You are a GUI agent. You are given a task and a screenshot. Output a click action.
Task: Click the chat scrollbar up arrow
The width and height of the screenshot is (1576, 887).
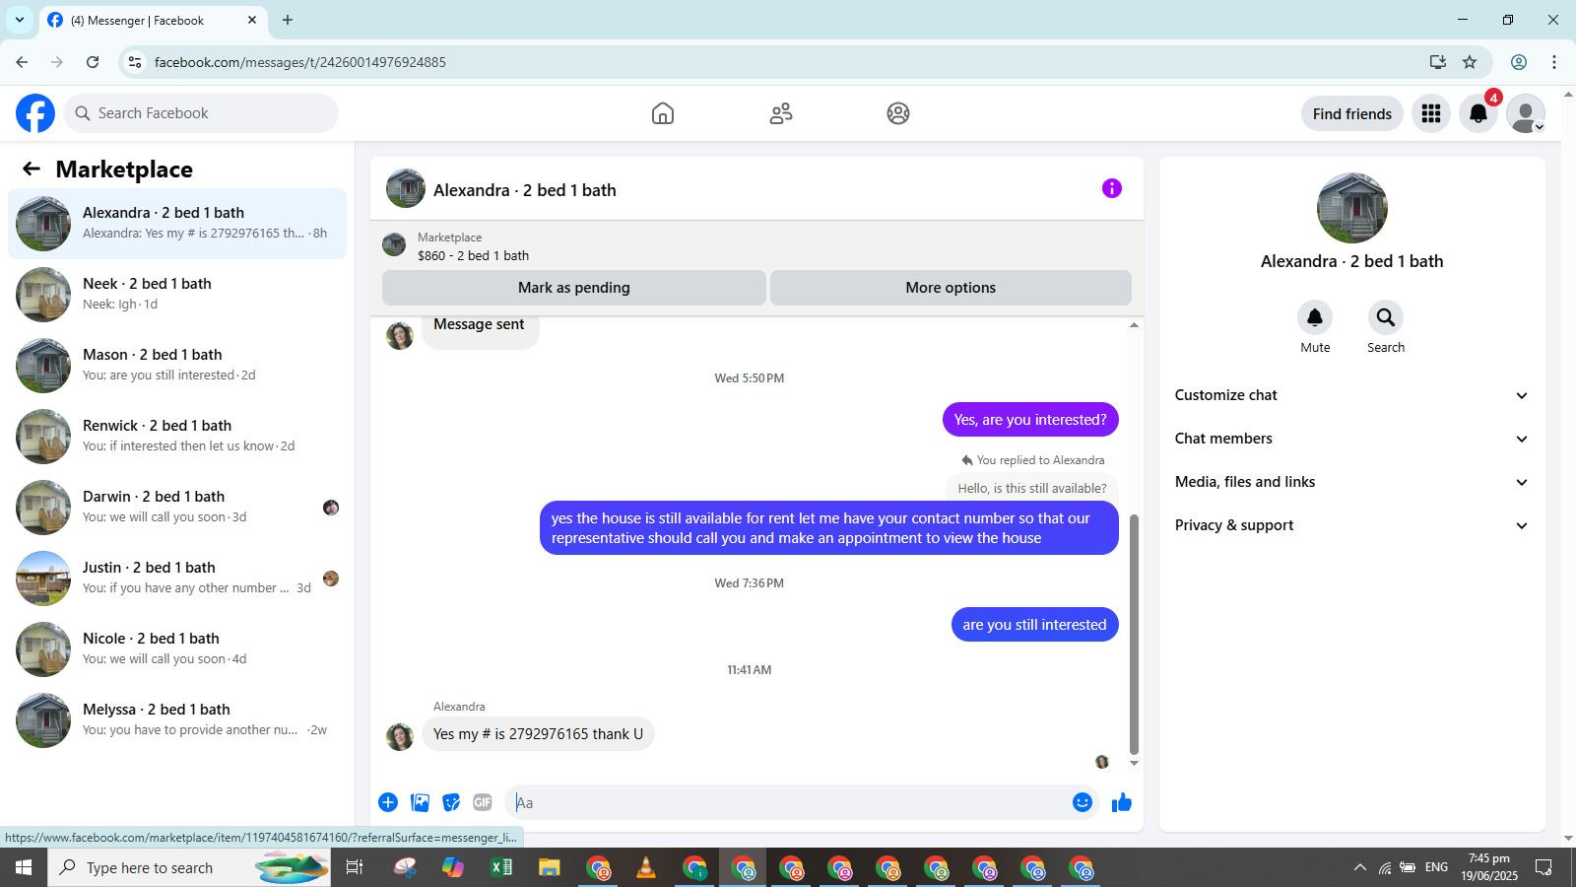1134,324
